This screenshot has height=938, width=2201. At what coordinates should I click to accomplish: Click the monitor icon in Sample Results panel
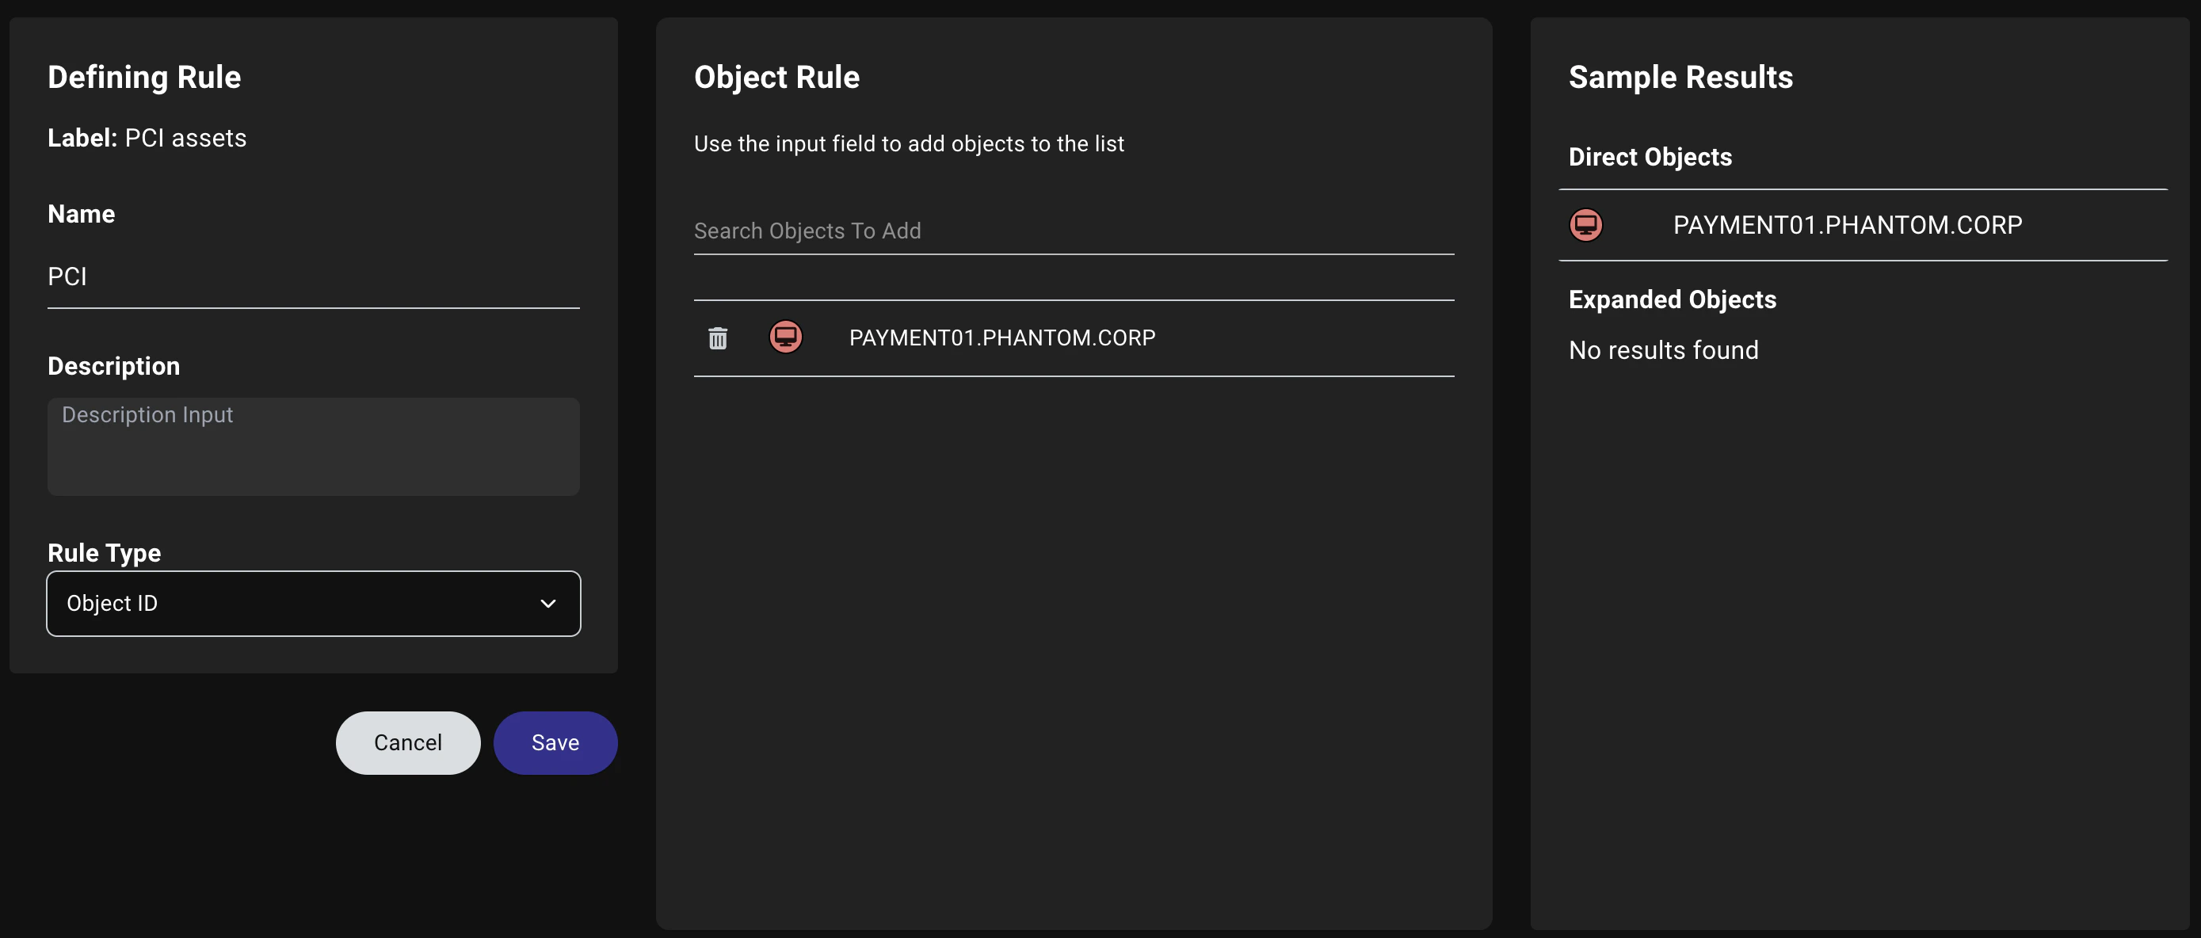[1586, 225]
